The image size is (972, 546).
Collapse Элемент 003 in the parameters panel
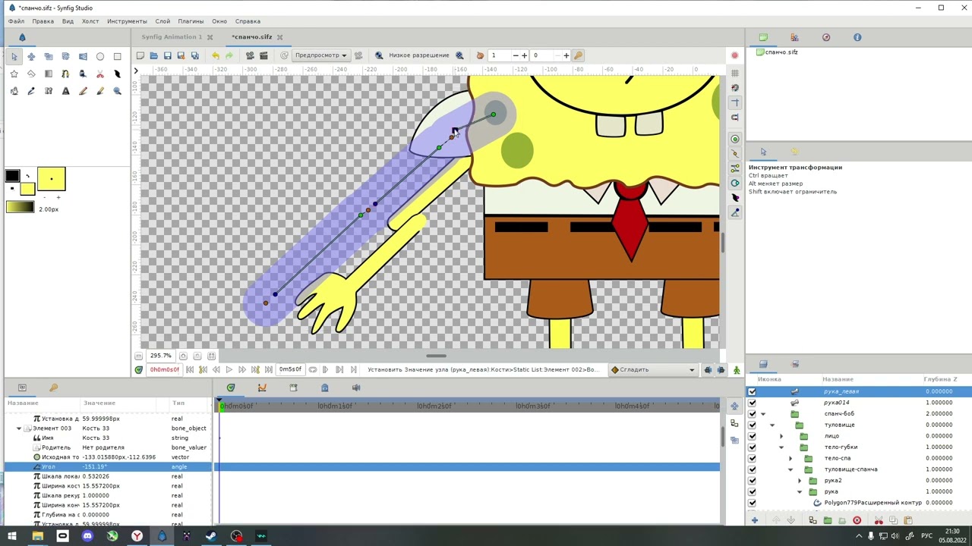(x=19, y=428)
